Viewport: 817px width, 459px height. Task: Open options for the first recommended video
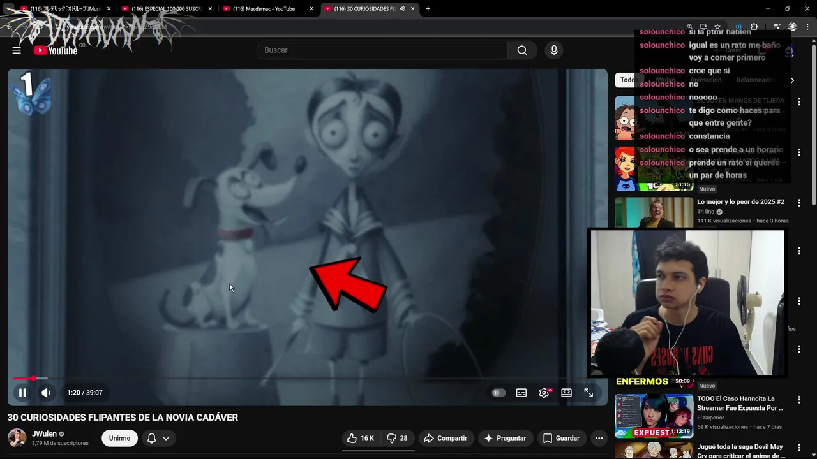pos(798,102)
